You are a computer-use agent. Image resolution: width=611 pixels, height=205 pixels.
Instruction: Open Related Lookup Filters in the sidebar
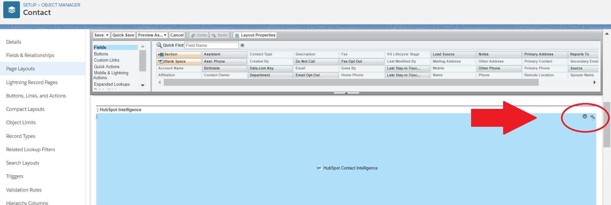coord(30,150)
